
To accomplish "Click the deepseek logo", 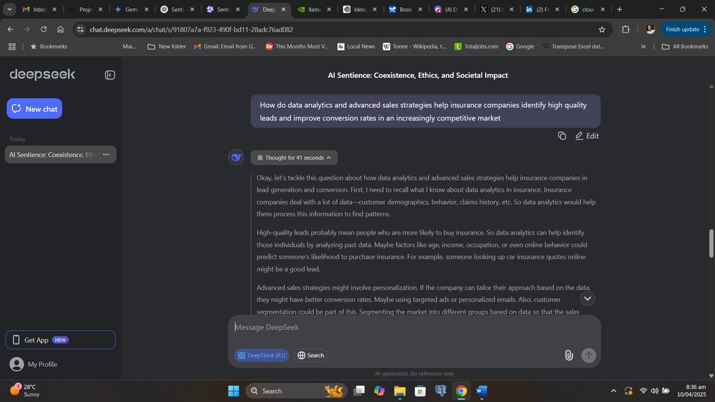I will [42, 74].
